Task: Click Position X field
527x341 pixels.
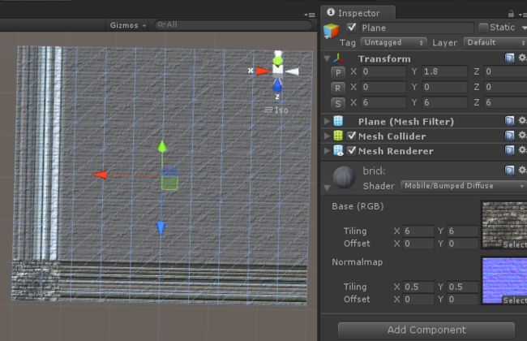Action: click(383, 71)
